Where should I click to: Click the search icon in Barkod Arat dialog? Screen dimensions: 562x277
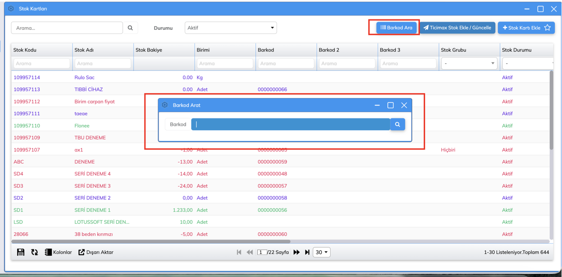(x=398, y=124)
